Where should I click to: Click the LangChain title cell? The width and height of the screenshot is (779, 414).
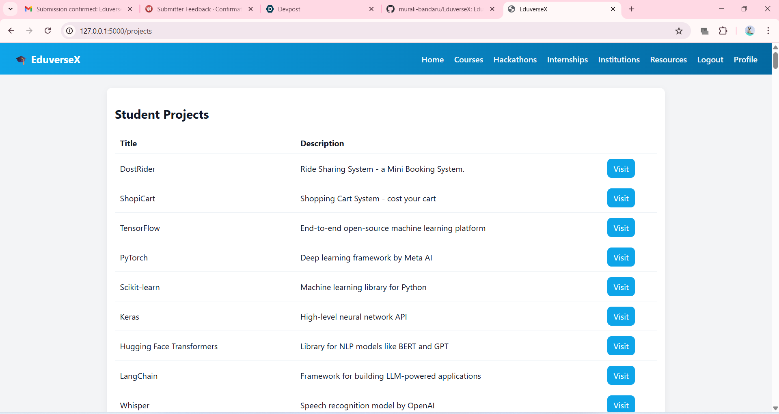pyautogui.click(x=138, y=376)
